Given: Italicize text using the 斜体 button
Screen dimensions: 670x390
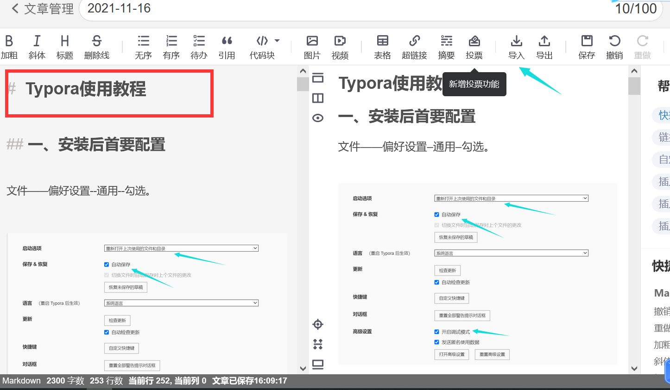Looking at the screenshot, I should 37,47.
